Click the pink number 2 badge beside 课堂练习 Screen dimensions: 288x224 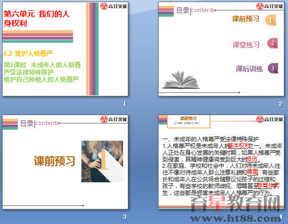(x=272, y=43)
